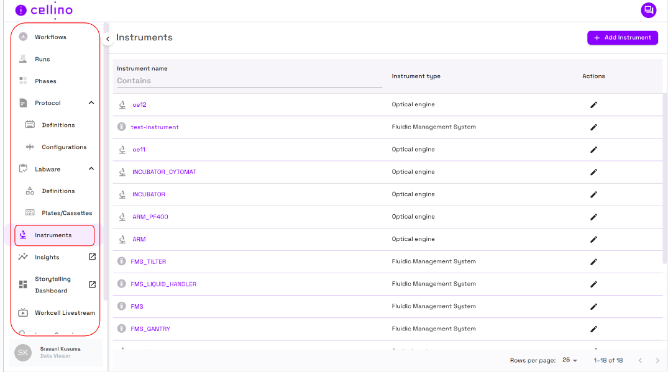
Task: Go to Plates/Cassettes under Labware
Action: pyautogui.click(x=66, y=213)
